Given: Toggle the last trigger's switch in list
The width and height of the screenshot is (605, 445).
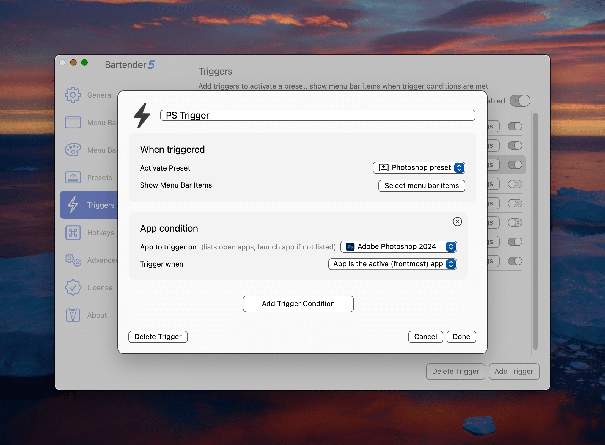Looking at the screenshot, I should pos(515,261).
